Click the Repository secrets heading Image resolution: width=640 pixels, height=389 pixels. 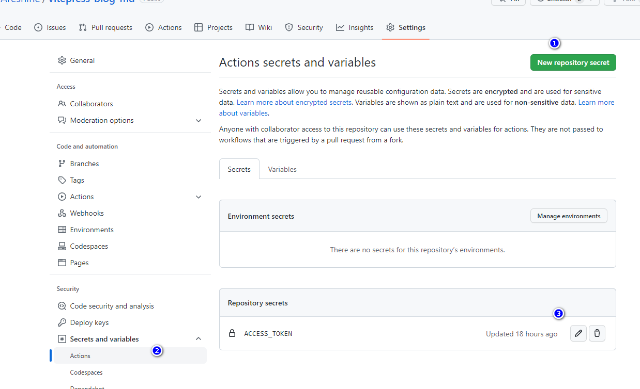pyautogui.click(x=257, y=303)
